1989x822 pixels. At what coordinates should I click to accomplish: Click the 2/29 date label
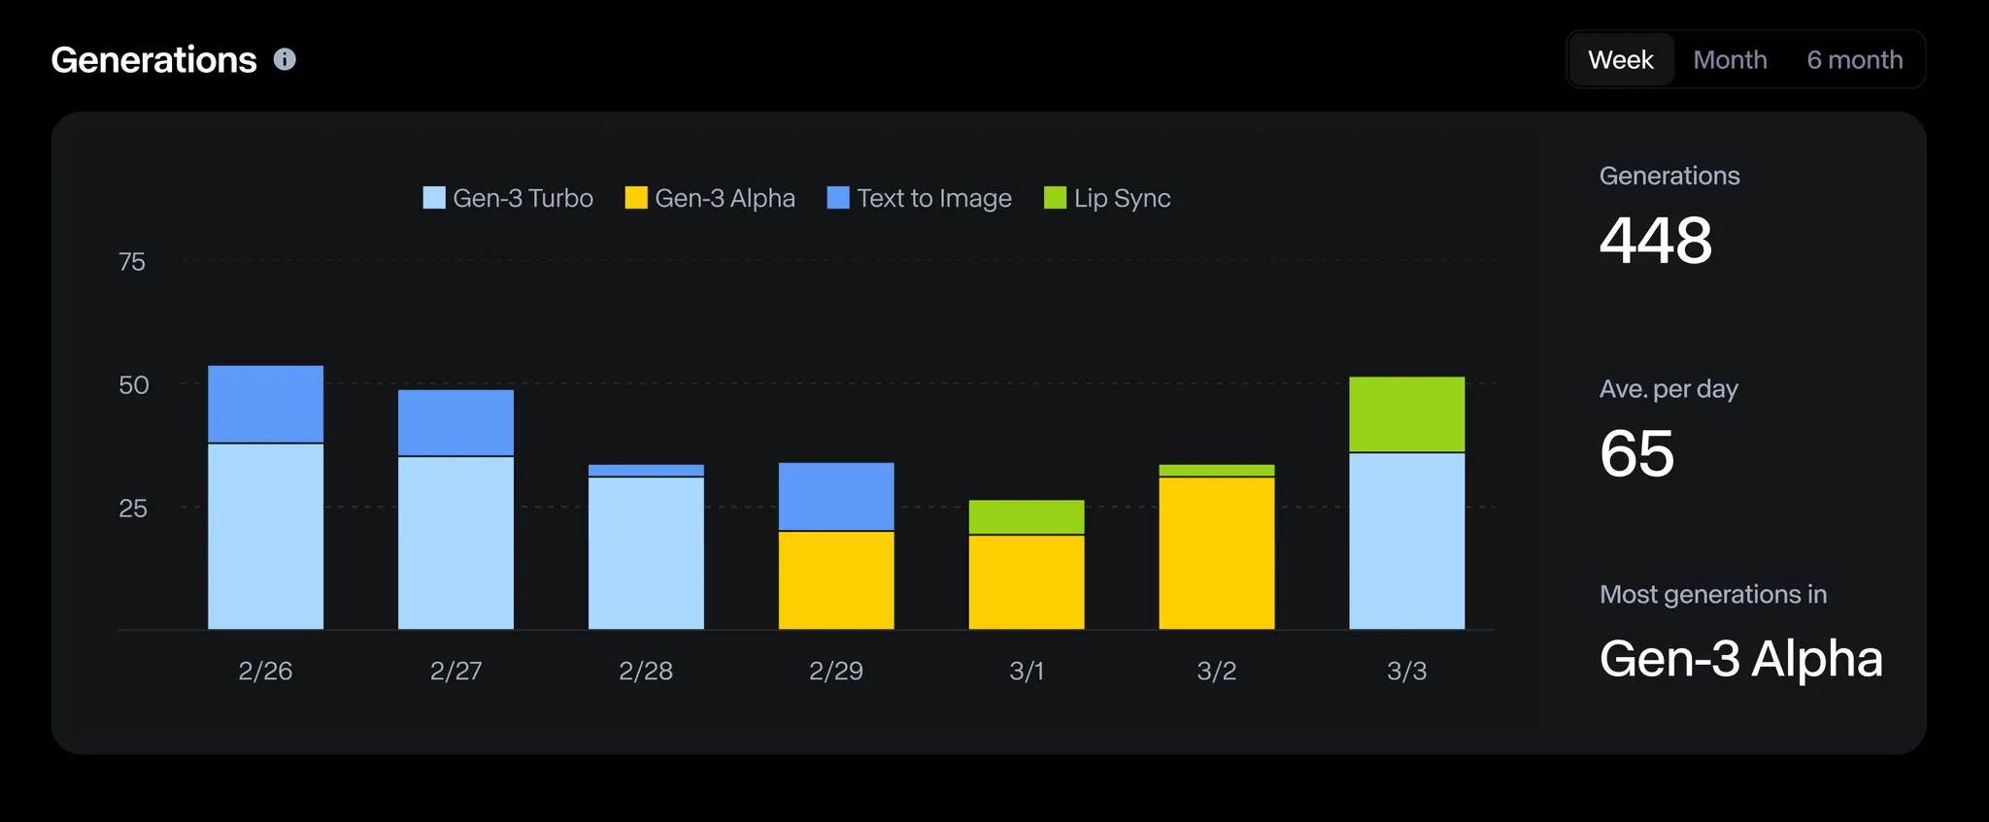click(836, 671)
